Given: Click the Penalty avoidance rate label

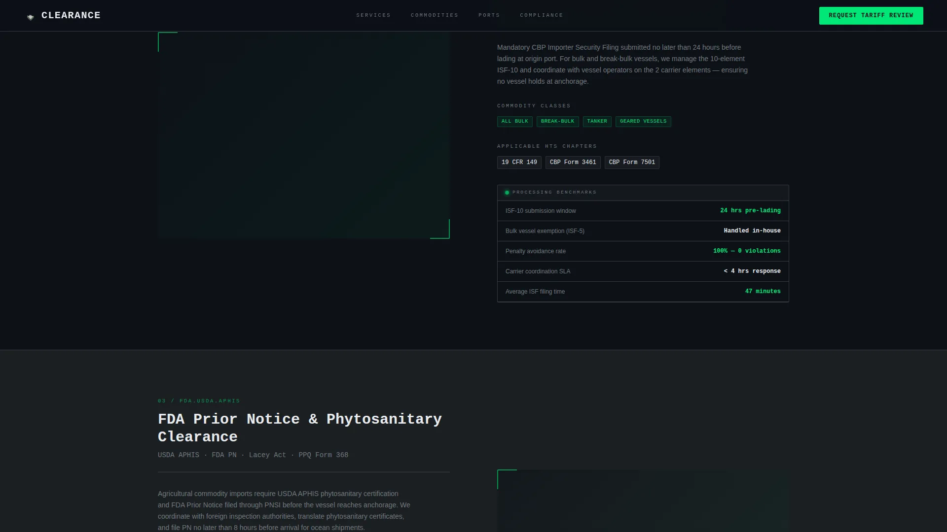Looking at the screenshot, I should (x=536, y=251).
